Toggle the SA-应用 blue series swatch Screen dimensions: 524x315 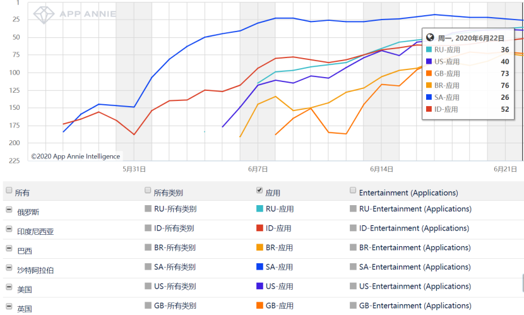click(259, 267)
